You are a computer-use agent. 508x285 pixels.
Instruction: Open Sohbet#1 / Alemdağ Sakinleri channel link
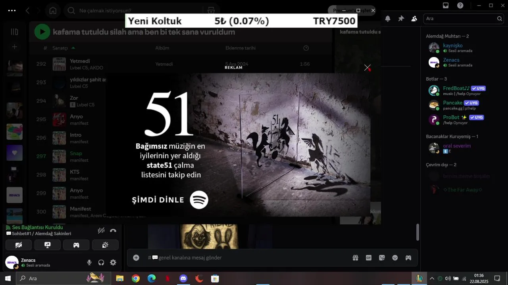click(41, 234)
